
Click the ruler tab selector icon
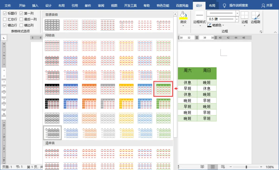[x=4, y=38]
